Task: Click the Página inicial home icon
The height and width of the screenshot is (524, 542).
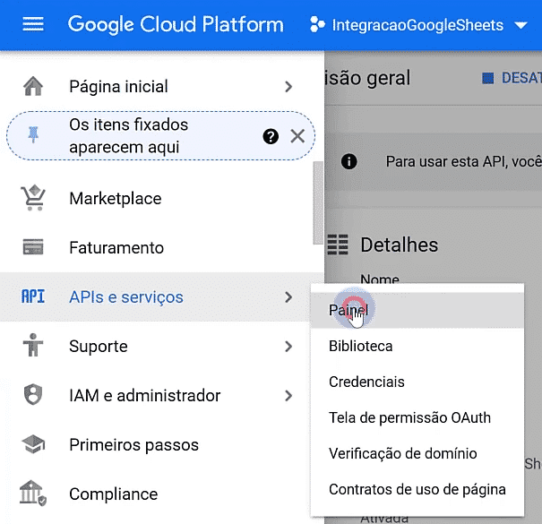Action: coord(33,87)
